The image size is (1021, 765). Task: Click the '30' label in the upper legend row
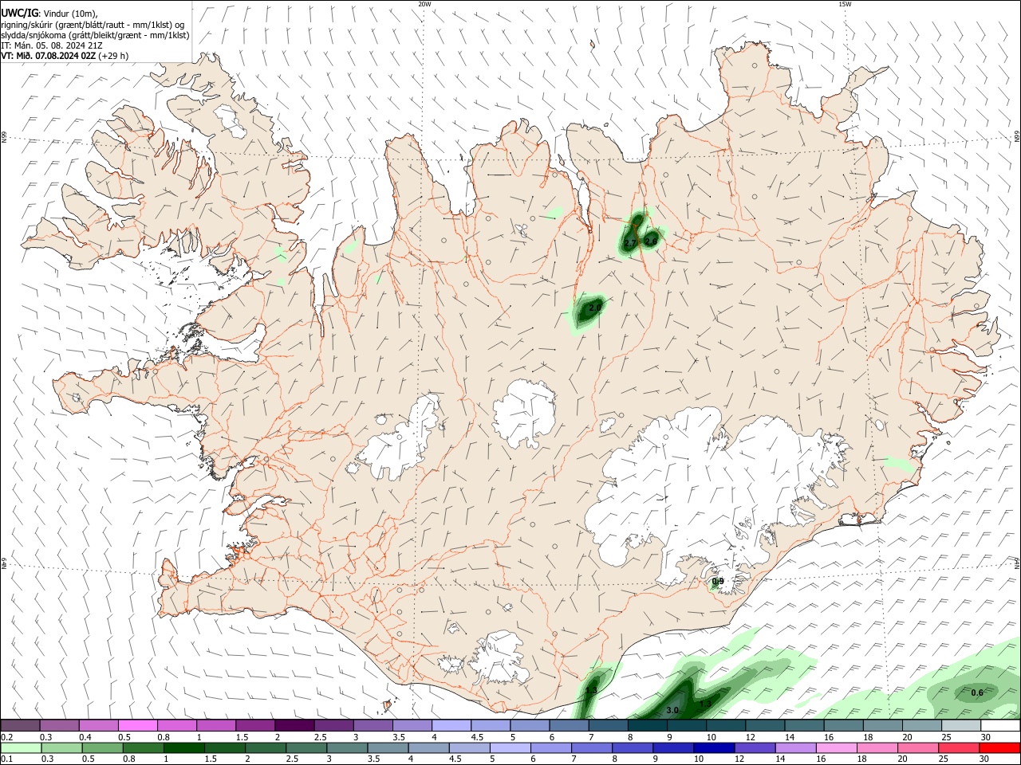click(985, 737)
